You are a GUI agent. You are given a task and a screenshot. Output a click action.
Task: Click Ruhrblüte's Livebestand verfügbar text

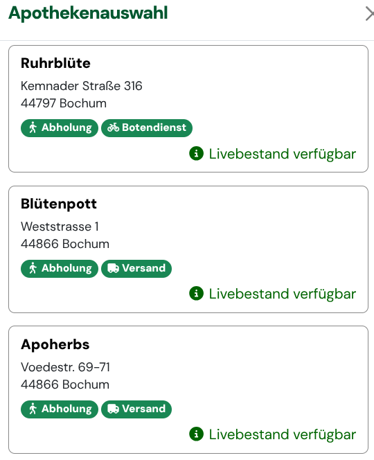pos(282,154)
